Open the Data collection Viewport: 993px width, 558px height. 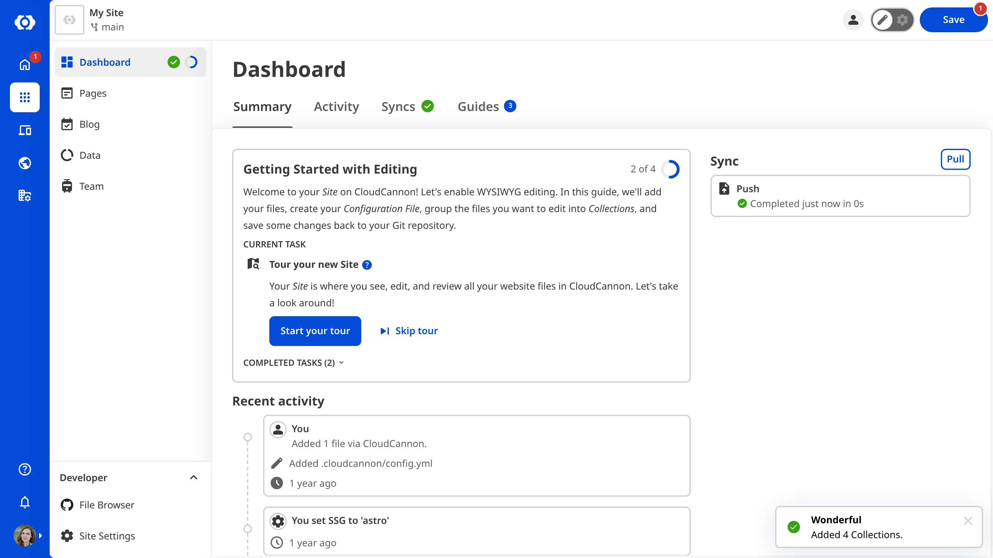click(130, 155)
